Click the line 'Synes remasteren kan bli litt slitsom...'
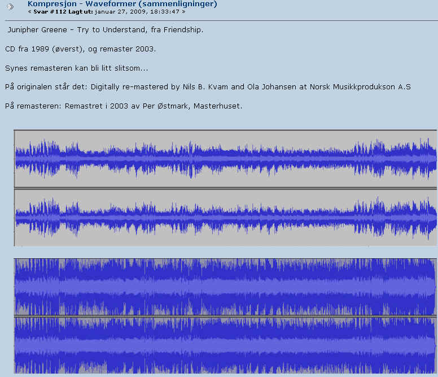The height and width of the screenshot is (377, 438). pos(77,68)
